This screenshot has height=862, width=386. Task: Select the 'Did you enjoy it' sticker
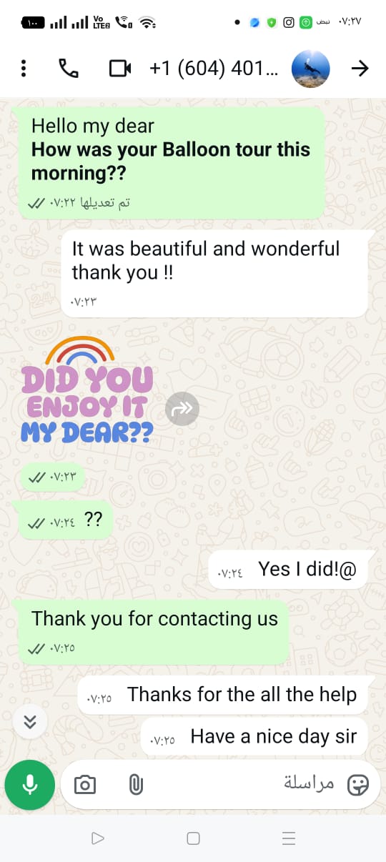click(86, 391)
